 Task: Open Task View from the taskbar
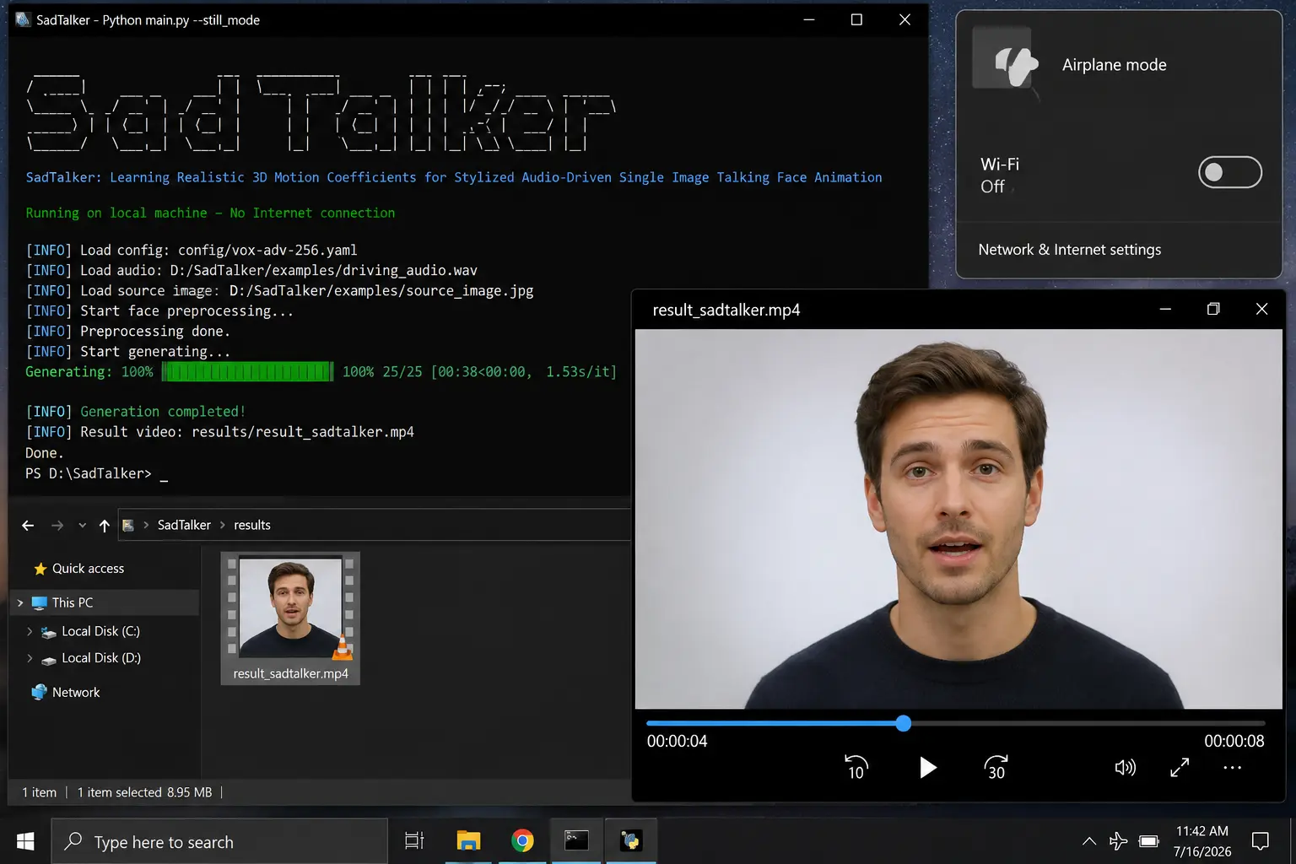414,841
